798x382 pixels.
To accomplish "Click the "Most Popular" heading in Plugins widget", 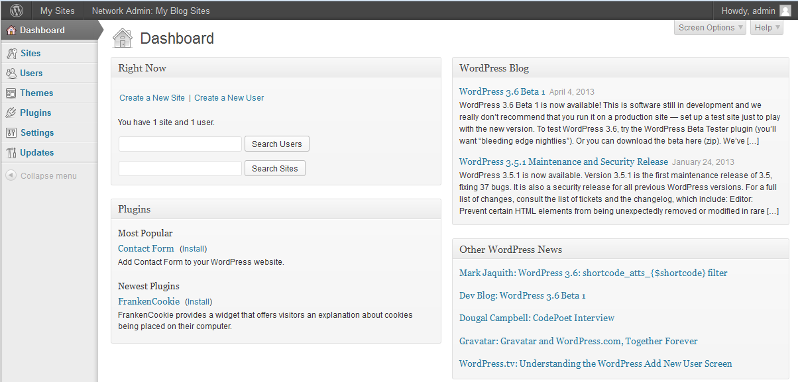I will point(145,233).
